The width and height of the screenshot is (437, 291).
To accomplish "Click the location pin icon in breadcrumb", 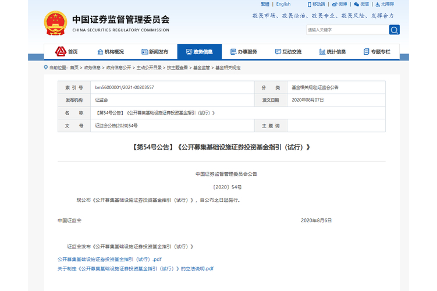I will [x=46, y=68].
